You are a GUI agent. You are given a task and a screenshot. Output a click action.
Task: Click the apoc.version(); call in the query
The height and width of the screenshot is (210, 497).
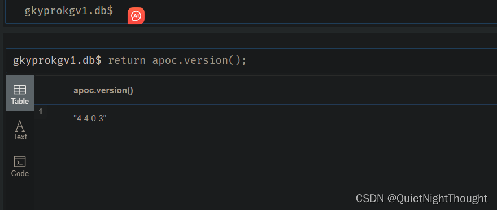(x=199, y=60)
